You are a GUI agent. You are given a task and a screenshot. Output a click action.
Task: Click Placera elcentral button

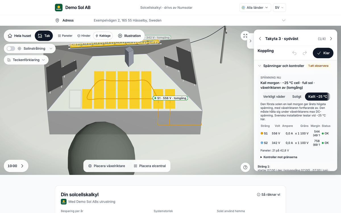coord(150,166)
